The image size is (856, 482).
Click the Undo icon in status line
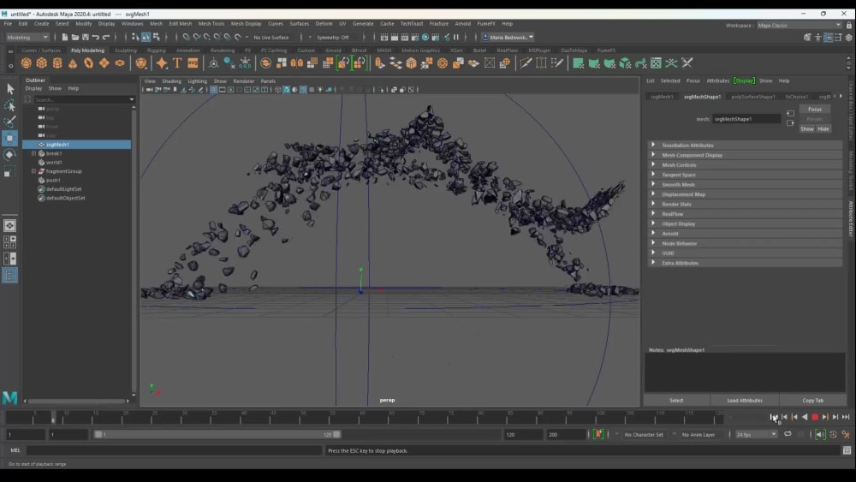click(96, 37)
